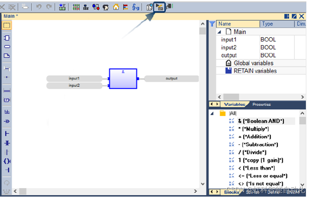
Task: Collapse the Main variables tree node
Action: coord(219,32)
